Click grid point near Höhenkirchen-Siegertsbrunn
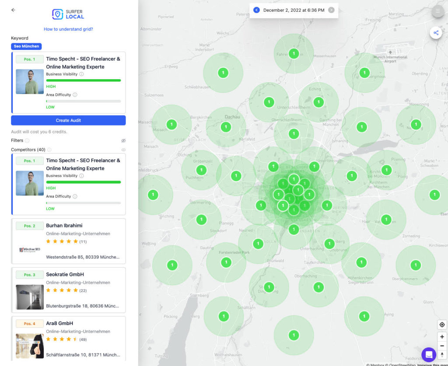 (361, 262)
